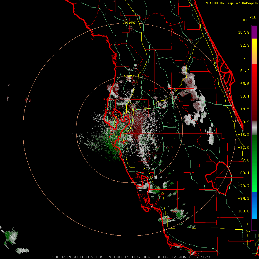Click the -109.8 velocity scale value
Viewport: 259px width, 259px height.
(x=243, y=211)
